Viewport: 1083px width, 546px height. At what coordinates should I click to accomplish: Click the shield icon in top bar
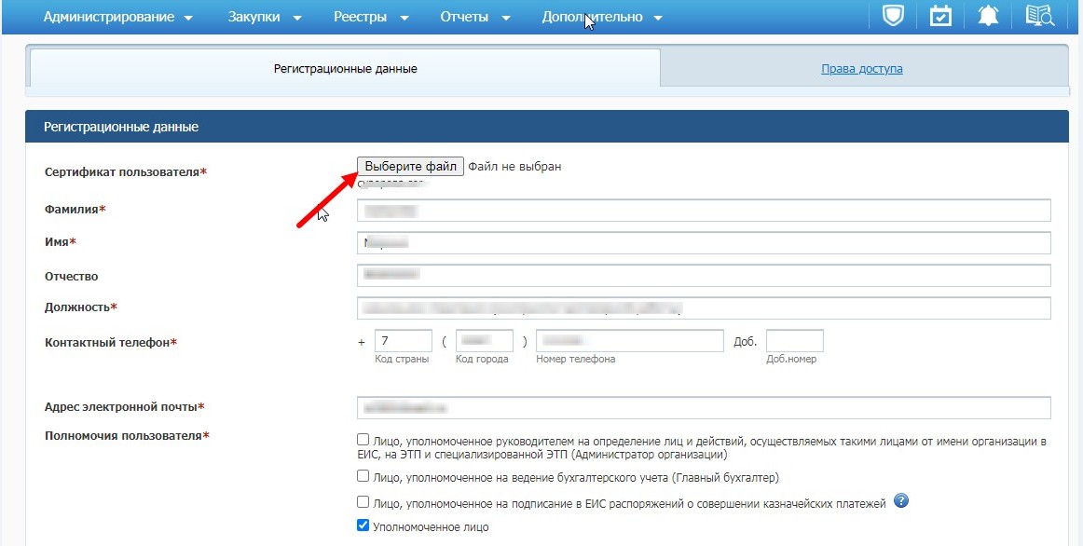[893, 16]
